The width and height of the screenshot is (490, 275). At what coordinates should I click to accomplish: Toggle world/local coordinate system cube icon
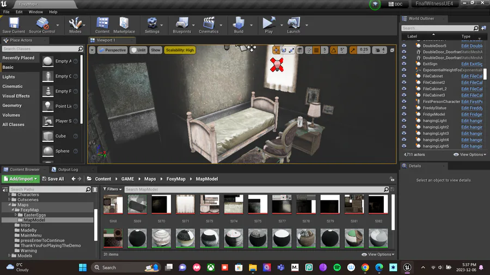tap(300, 50)
